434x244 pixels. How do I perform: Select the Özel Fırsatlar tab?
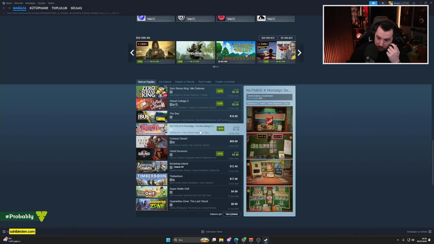click(205, 82)
